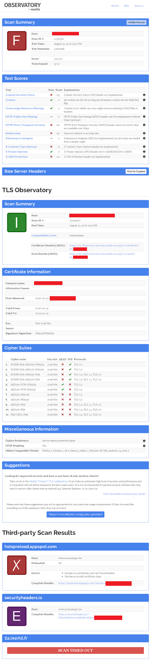The width and height of the screenshot is (151, 662).
Task: Click the Cookies row green pass checkmark
Action: pos(51,100)
